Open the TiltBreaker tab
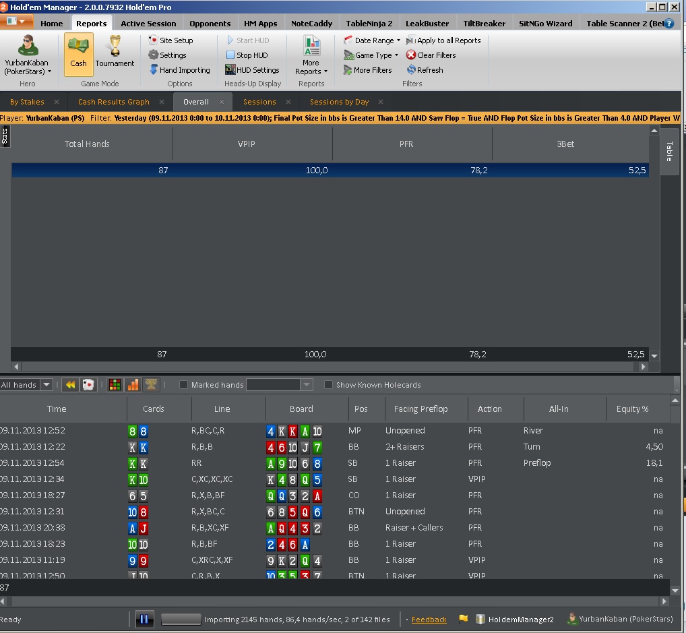Screen dimensions: 686x633 (x=484, y=24)
